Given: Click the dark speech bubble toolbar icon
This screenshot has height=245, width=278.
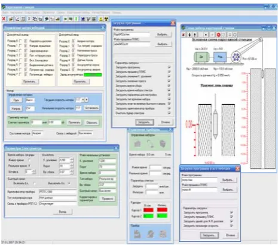Looking at the screenshot, I should pyautogui.click(x=47, y=19).
